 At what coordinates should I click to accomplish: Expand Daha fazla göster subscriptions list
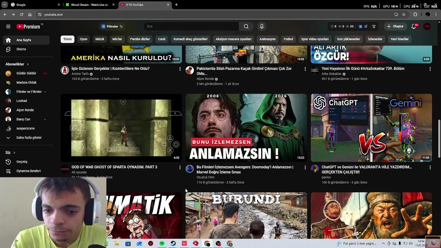27,138
